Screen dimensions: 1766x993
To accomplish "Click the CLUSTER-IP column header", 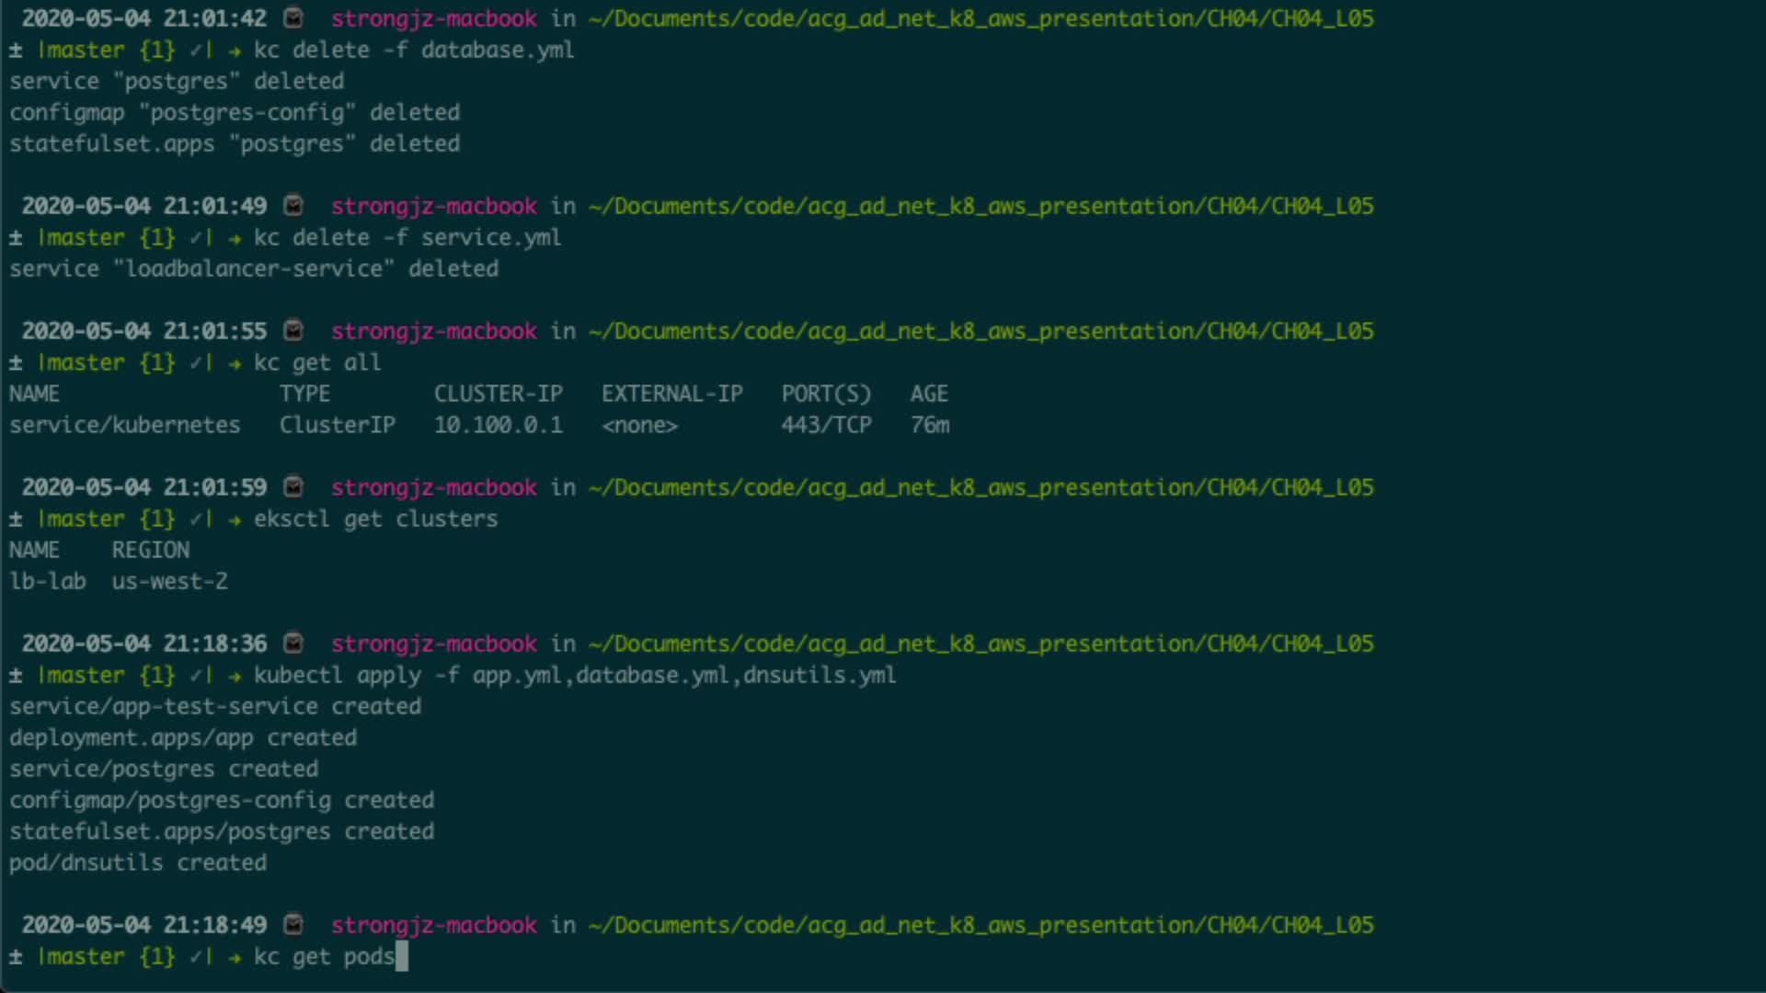I will click(x=498, y=394).
